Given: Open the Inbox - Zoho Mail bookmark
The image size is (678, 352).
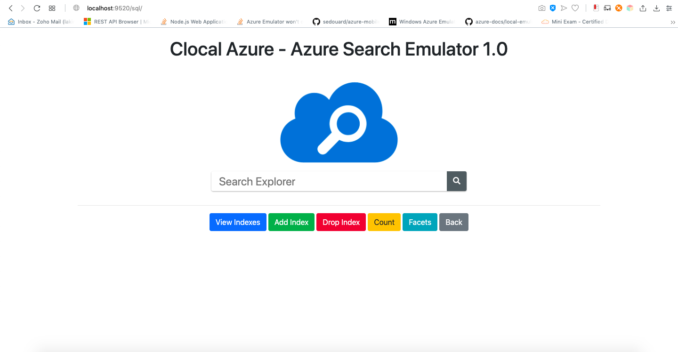Looking at the screenshot, I should pos(41,22).
